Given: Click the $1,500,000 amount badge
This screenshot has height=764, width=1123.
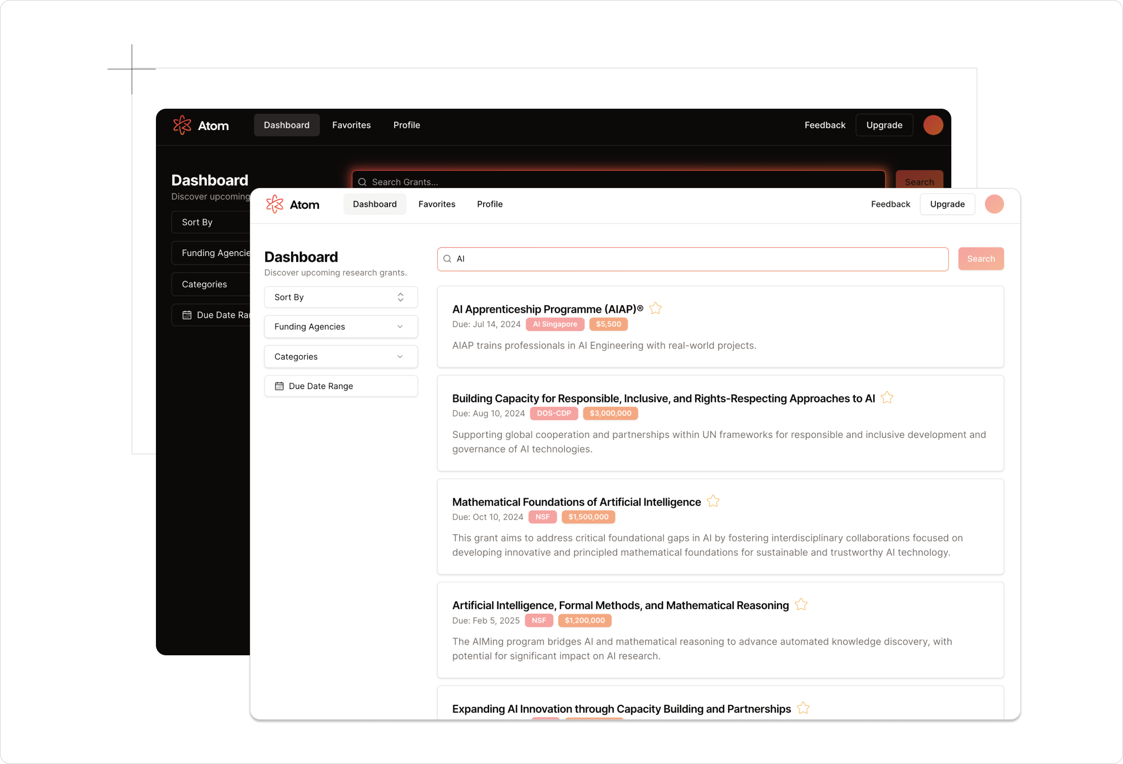Looking at the screenshot, I should [x=588, y=517].
